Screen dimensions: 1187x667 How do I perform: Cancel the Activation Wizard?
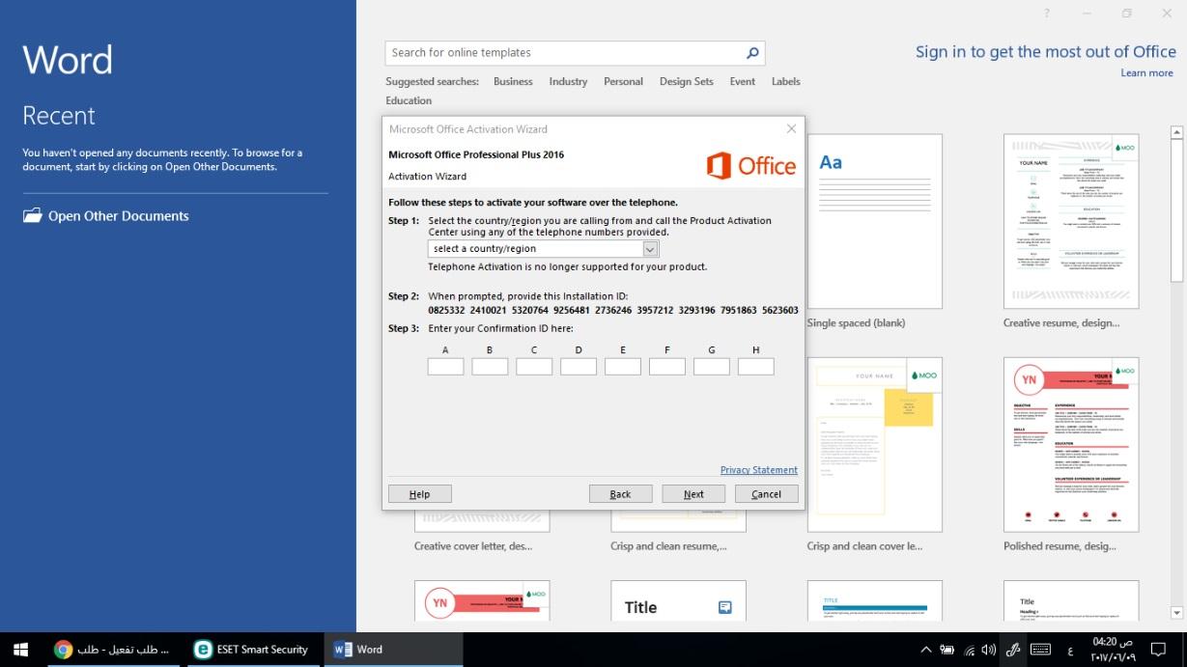767,494
